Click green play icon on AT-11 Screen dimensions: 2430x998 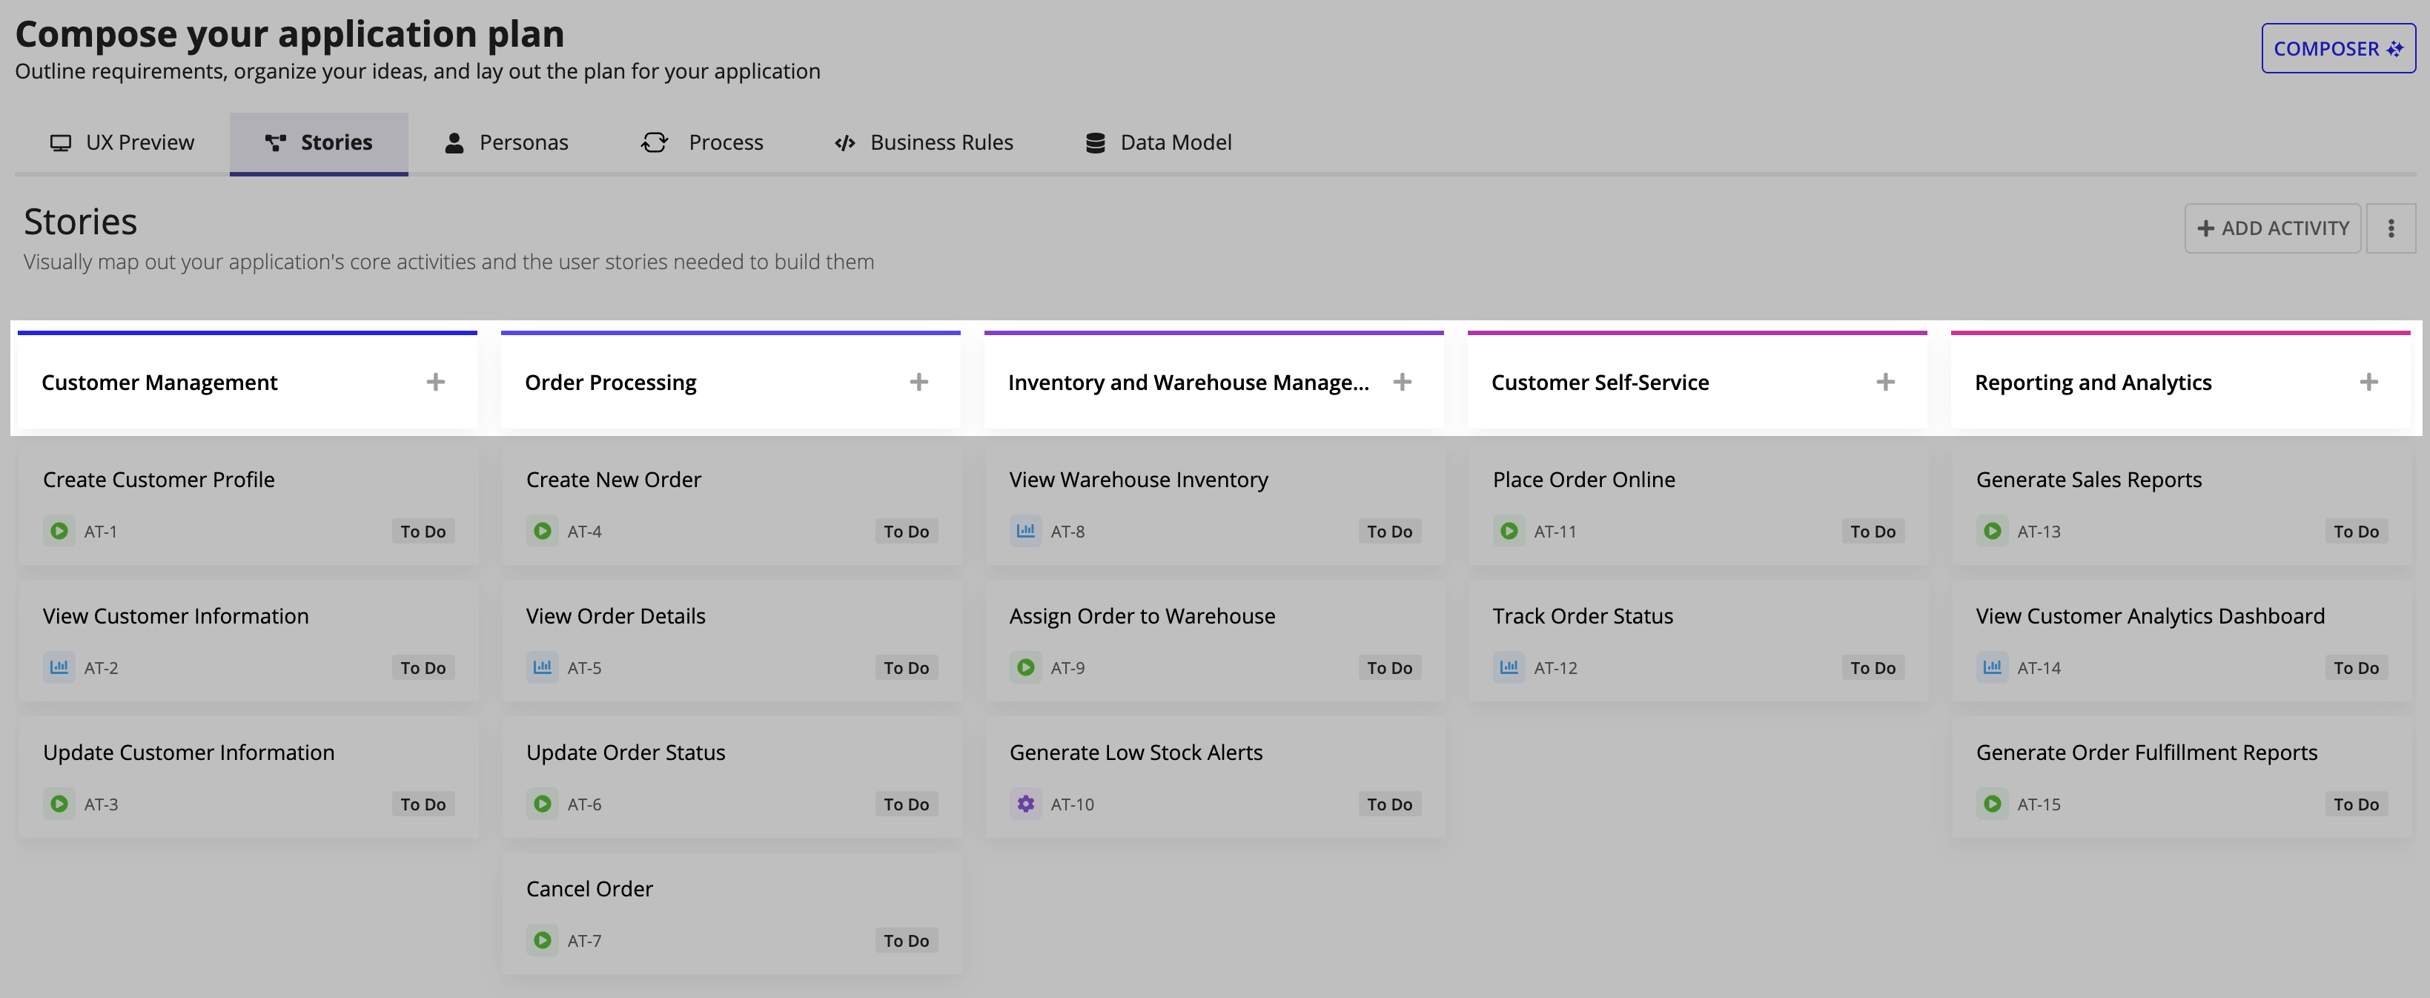[x=1509, y=531]
